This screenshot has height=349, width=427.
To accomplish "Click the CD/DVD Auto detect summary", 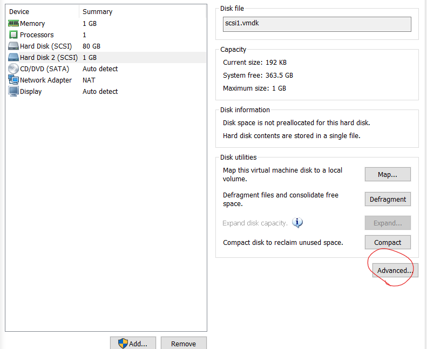I will 100,69.
